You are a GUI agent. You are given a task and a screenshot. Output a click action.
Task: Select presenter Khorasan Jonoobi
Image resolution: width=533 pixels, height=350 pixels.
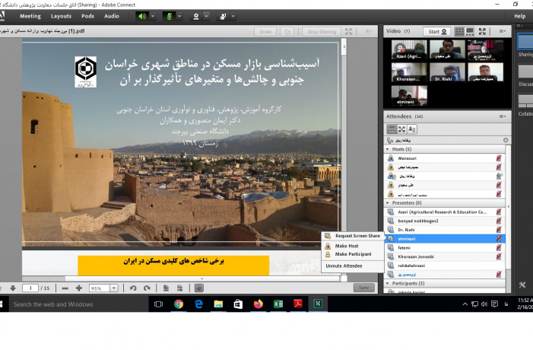445,256
